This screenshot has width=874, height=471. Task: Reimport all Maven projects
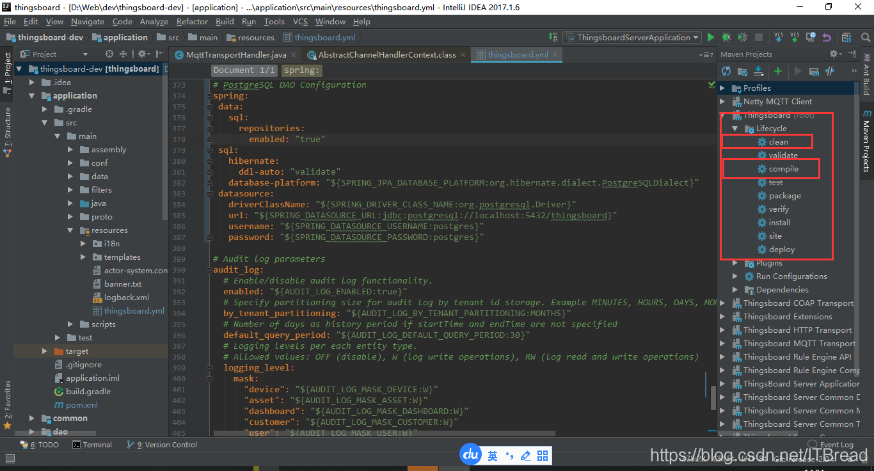(726, 71)
